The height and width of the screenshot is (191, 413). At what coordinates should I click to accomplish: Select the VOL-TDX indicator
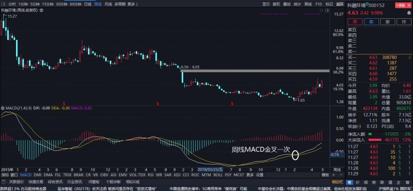tap(138, 175)
